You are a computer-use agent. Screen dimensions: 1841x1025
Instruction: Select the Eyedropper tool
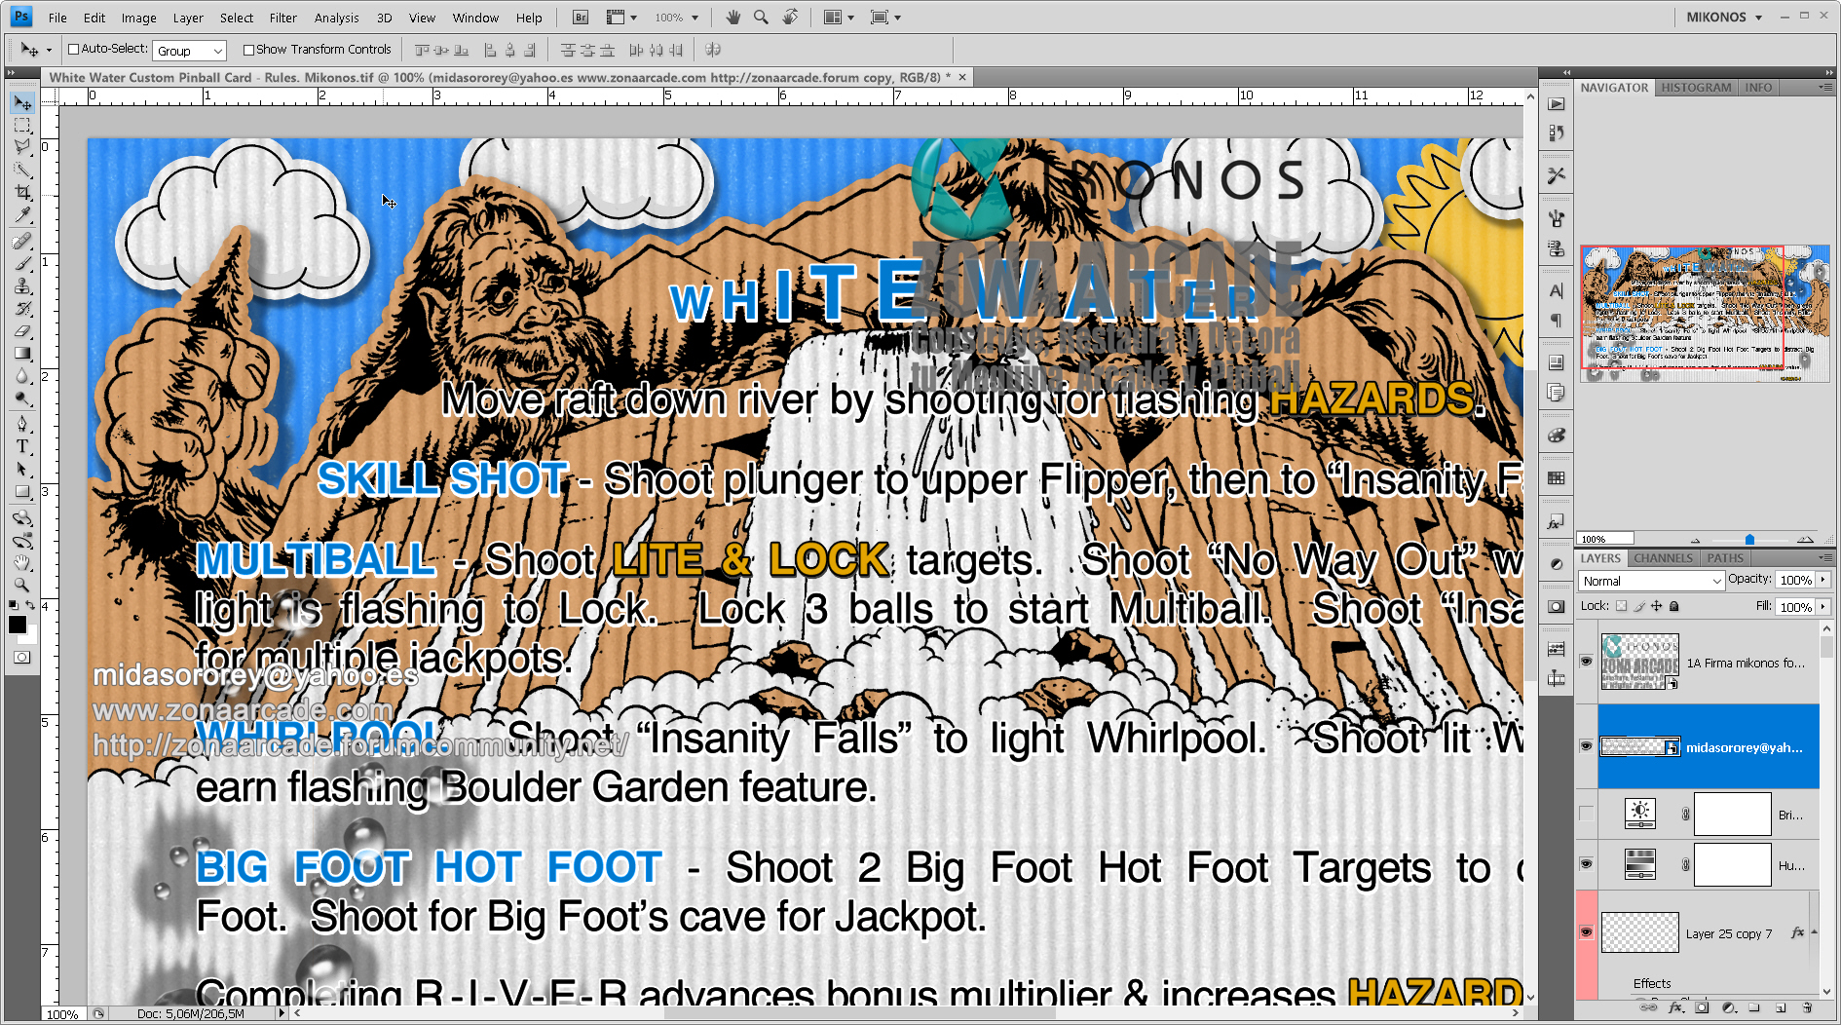22,215
